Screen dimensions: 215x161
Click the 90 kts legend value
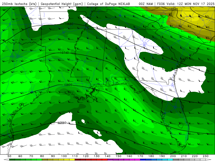tap(53, 156)
